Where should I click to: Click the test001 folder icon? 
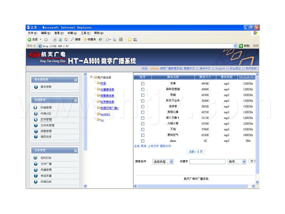click(x=99, y=114)
